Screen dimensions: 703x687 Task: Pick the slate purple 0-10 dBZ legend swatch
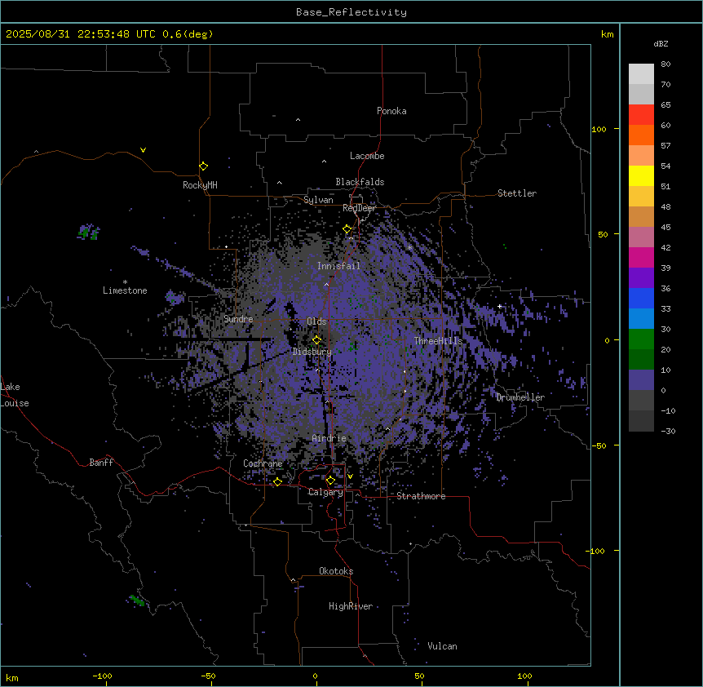pos(641,380)
